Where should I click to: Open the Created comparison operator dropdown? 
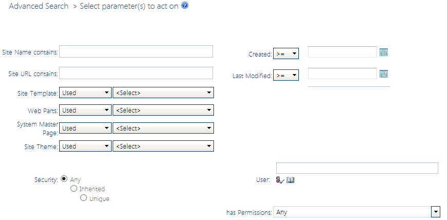[x=286, y=53]
